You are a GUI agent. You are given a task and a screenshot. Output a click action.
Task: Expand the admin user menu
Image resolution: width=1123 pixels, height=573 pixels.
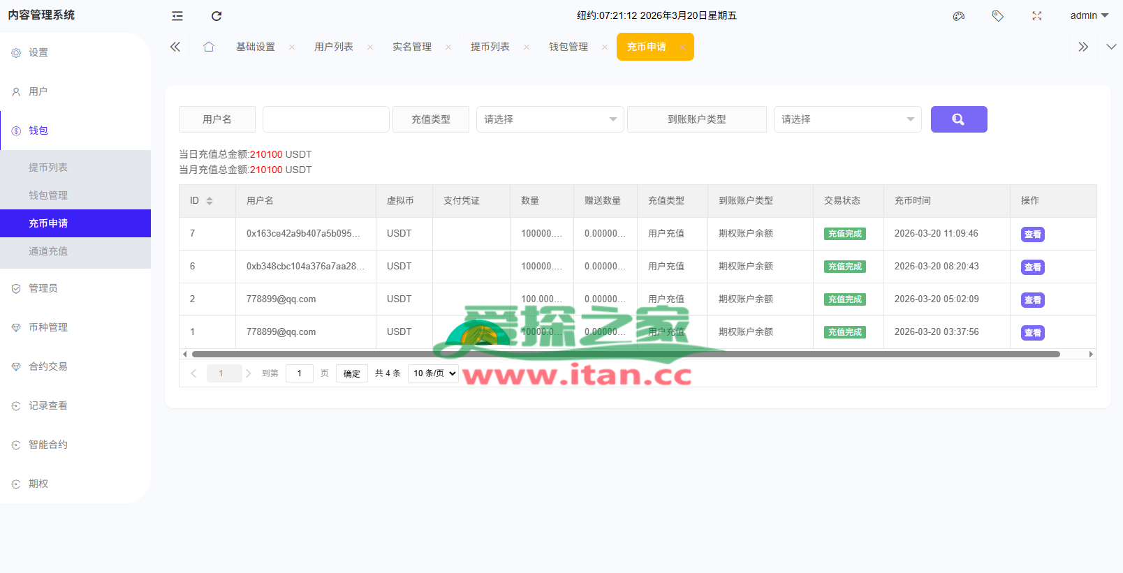pyautogui.click(x=1089, y=15)
